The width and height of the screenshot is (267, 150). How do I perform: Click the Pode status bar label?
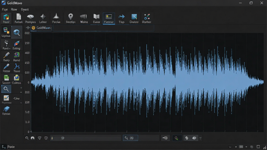(11, 147)
